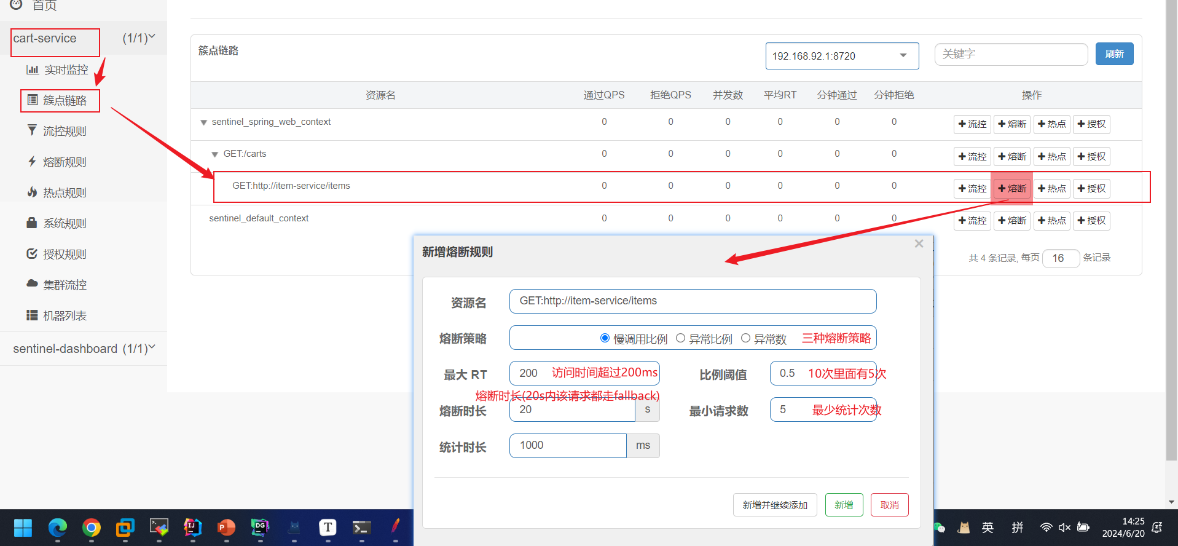Open IntelliJ IDEA from taskbar
1178x546 pixels.
pos(192,528)
